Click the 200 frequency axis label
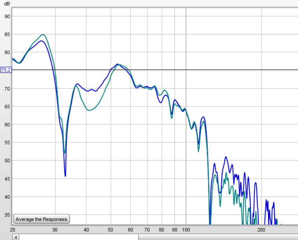Image resolution: width=298 pixels, height=240 pixels. pos(261,230)
